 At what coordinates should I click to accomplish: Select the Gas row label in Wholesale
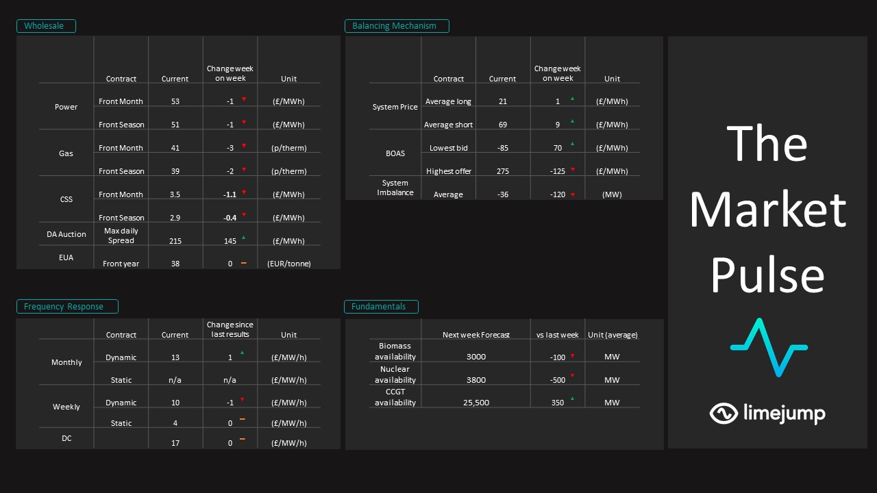coord(66,153)
